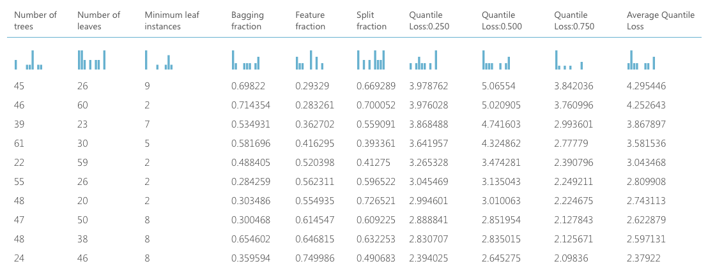
Task: Select Average Quantile Loss value 2.37922
Action: pos(643,258)
